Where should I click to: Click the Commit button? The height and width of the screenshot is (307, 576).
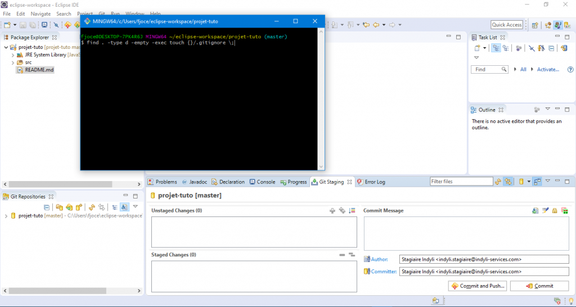[x=539, y=286]
